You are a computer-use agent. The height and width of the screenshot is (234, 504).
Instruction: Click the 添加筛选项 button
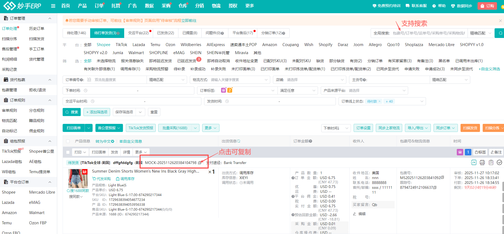pos(97,112)
